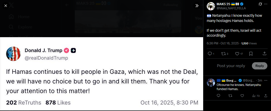Share the main post

click(265, 54)
